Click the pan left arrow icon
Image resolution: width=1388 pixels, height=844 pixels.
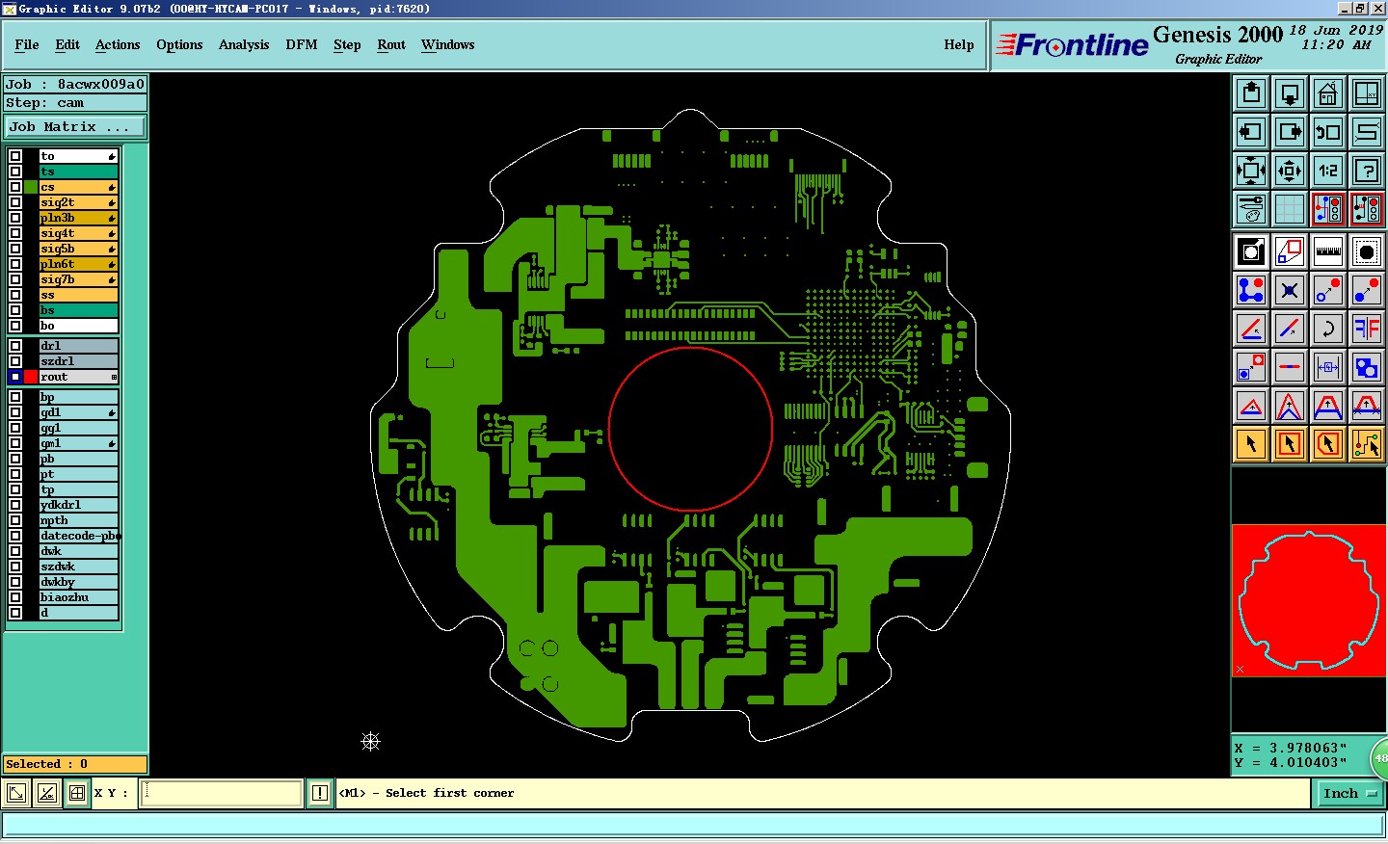click(1251, 132)
